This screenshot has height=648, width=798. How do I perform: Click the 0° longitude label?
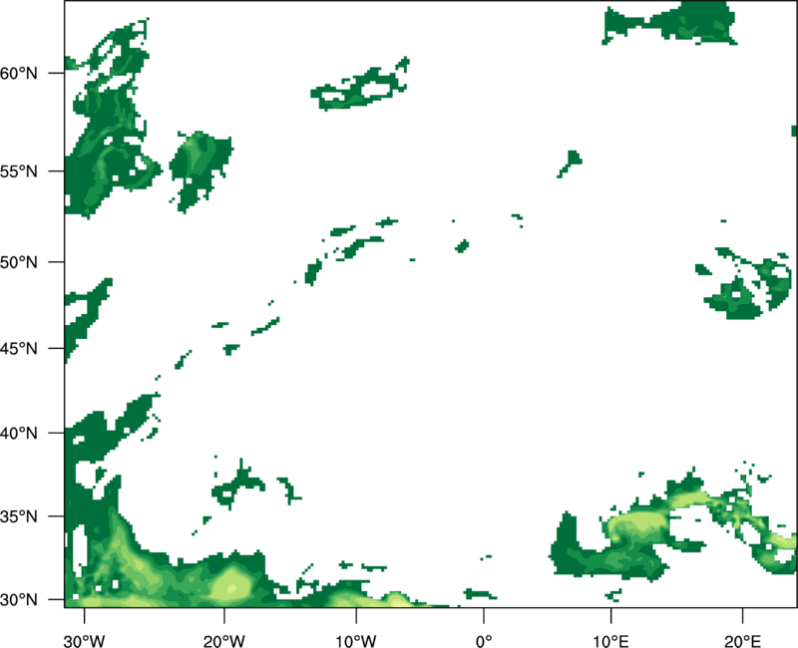pos(484,641)
